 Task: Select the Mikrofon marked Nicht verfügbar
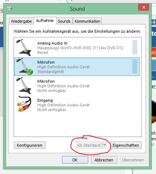point(77,86)
